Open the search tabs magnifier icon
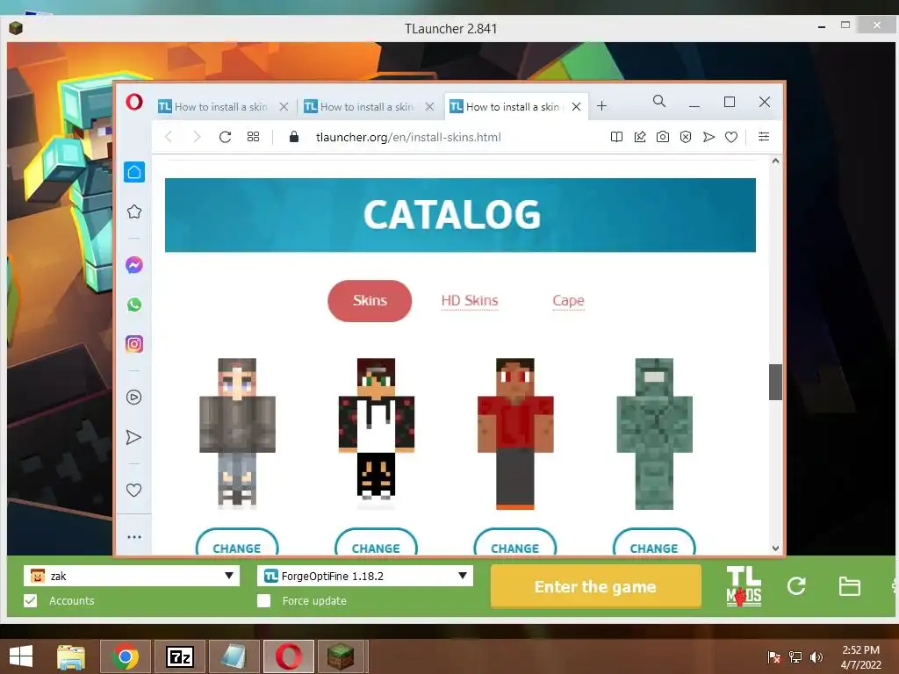 pos(659,102)
